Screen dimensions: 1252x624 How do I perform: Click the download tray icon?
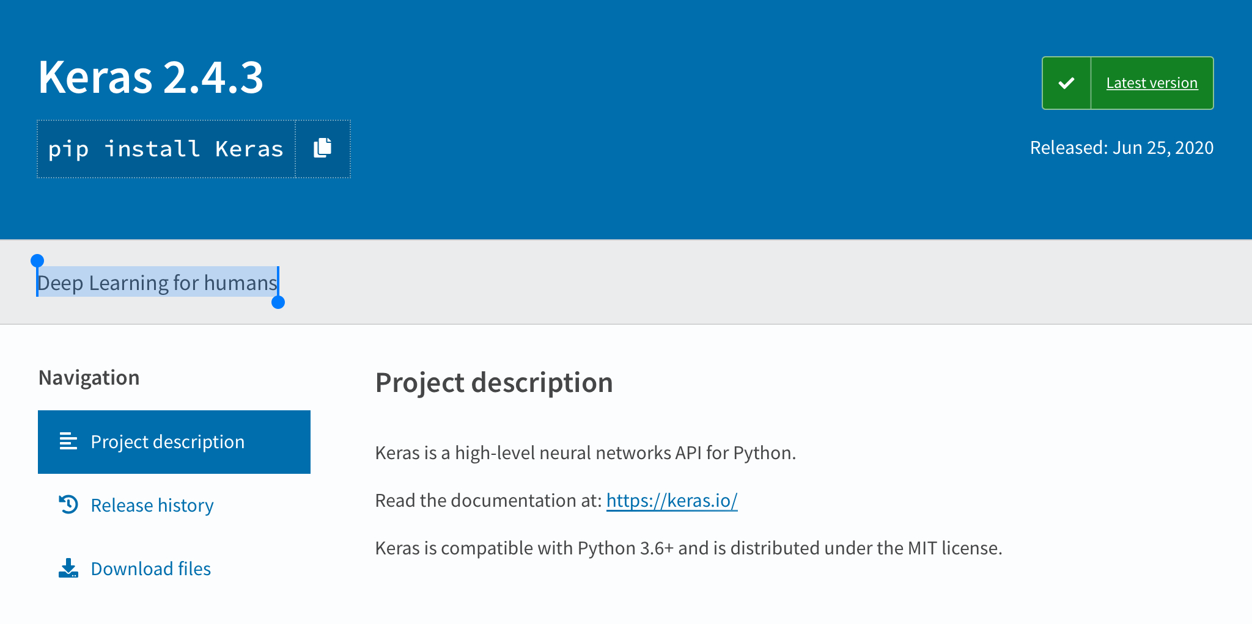pos(68,568)
